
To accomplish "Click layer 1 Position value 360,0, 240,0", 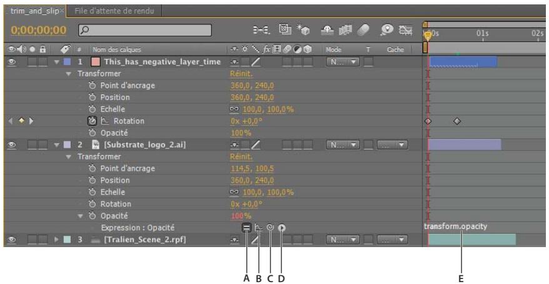I will pos(252,98).
